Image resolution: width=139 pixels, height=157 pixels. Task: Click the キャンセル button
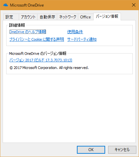coord(122,150)
